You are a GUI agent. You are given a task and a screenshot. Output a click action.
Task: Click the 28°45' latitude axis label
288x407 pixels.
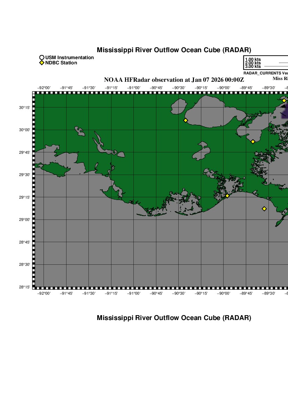(x=24, y=242)
